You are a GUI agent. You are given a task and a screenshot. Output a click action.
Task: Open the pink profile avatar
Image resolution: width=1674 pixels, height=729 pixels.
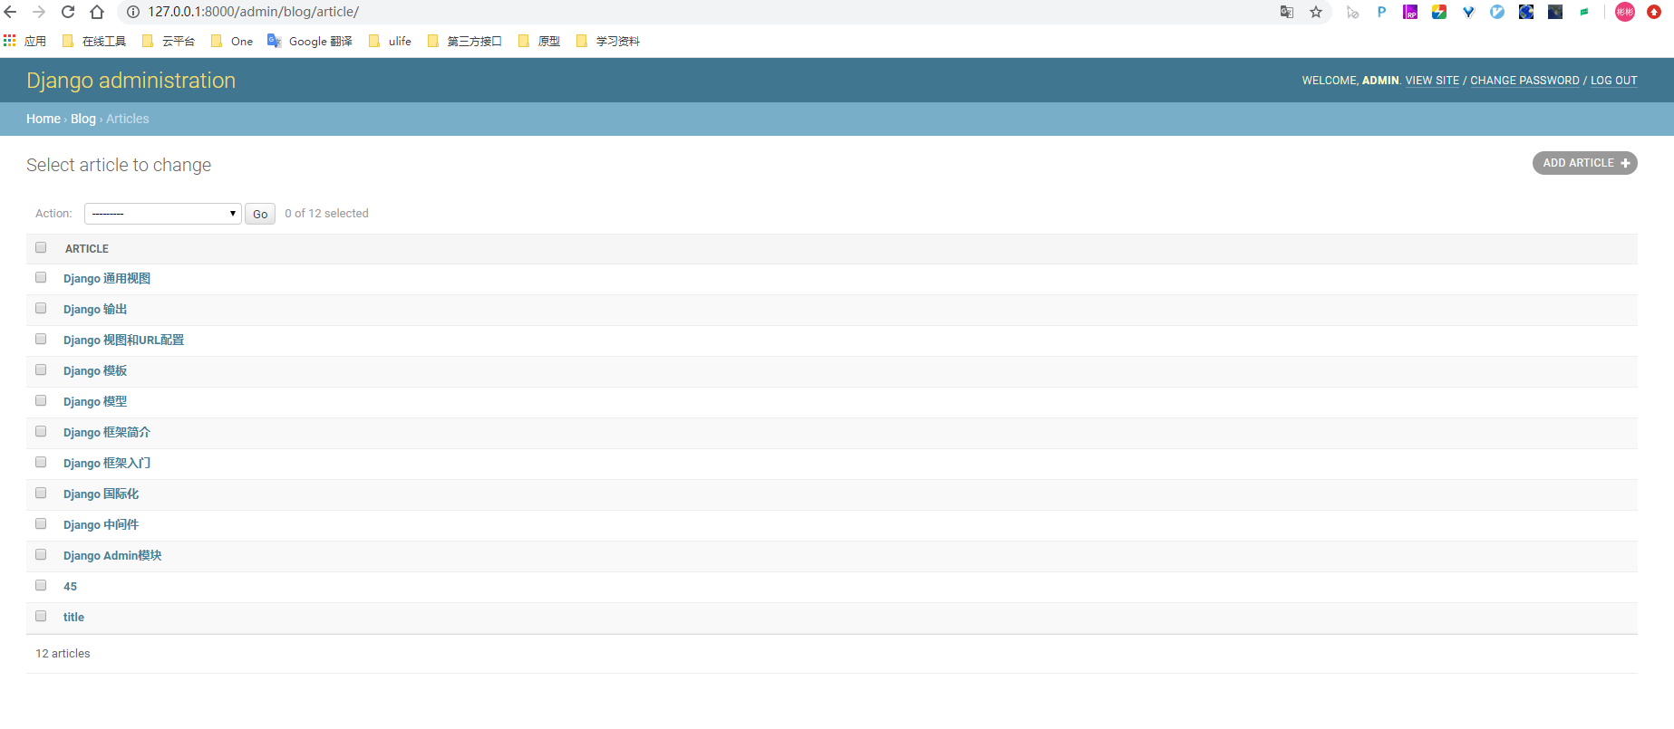click(1625, 12)
